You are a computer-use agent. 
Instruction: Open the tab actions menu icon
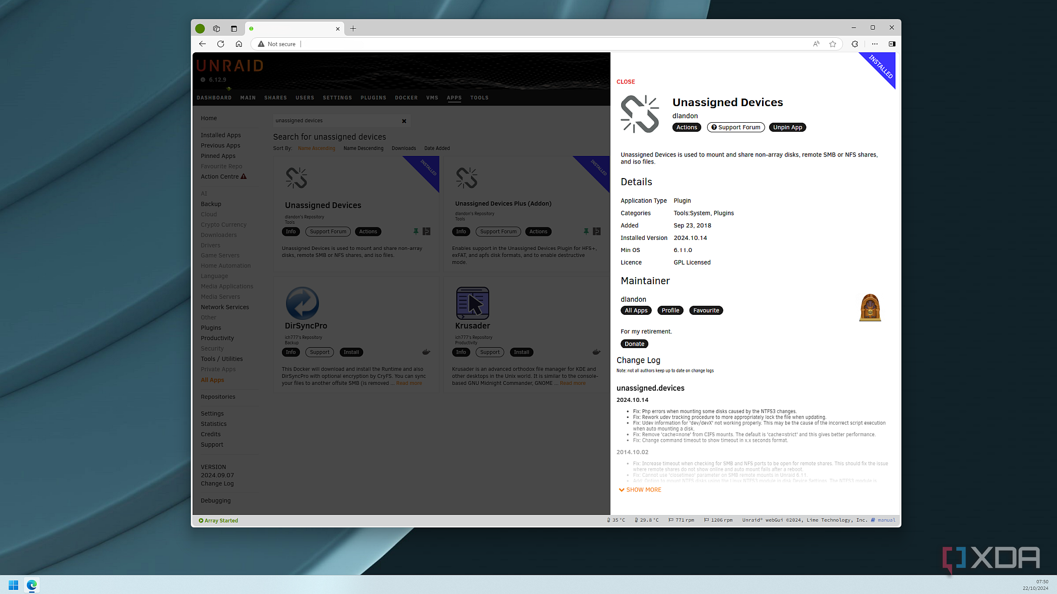pos(234,29)
